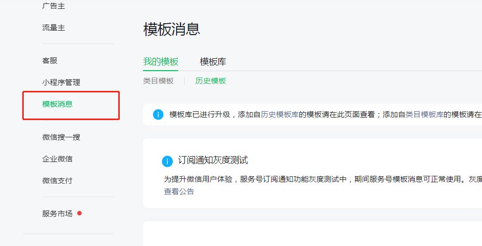Viewport: 482px width, 246px height.
Task: Select 模板消息 in the sidebar
Action: [57, 104]
